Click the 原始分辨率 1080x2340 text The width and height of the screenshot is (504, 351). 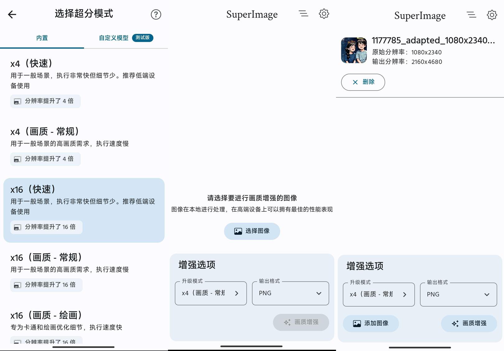click(x=407, y=52)
